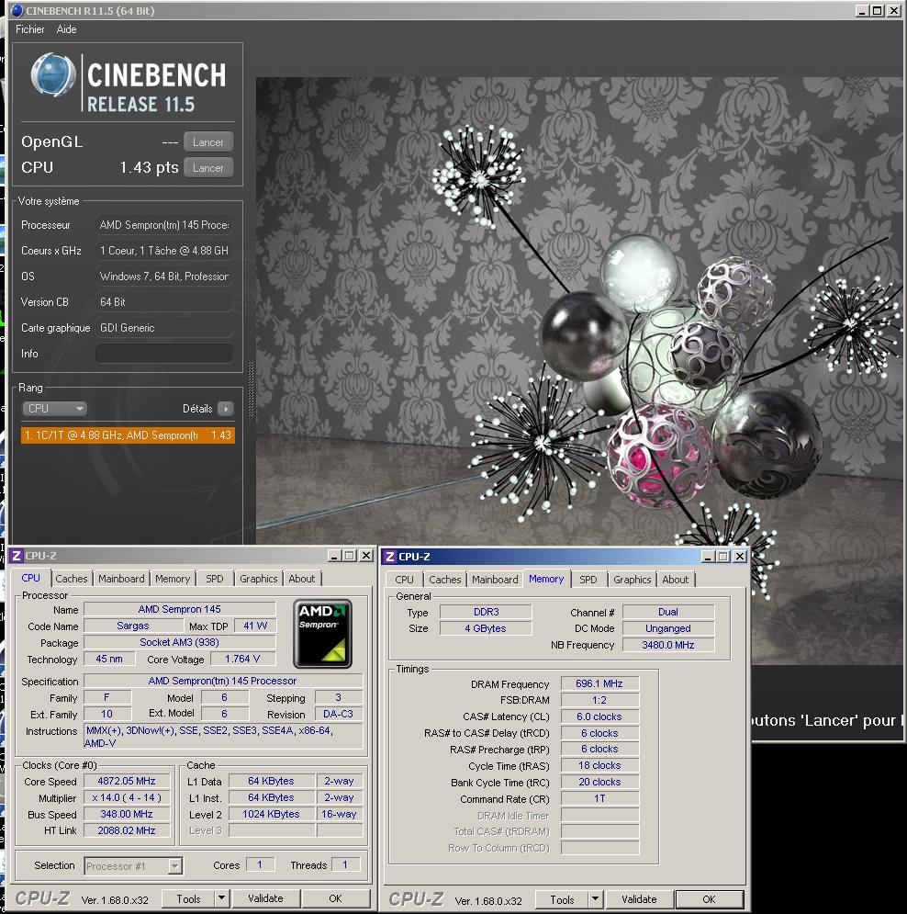Viewport: 907px width, 914px height.
Task: Switch to the Memory tab in left CPU-Z
Action: 173,578
